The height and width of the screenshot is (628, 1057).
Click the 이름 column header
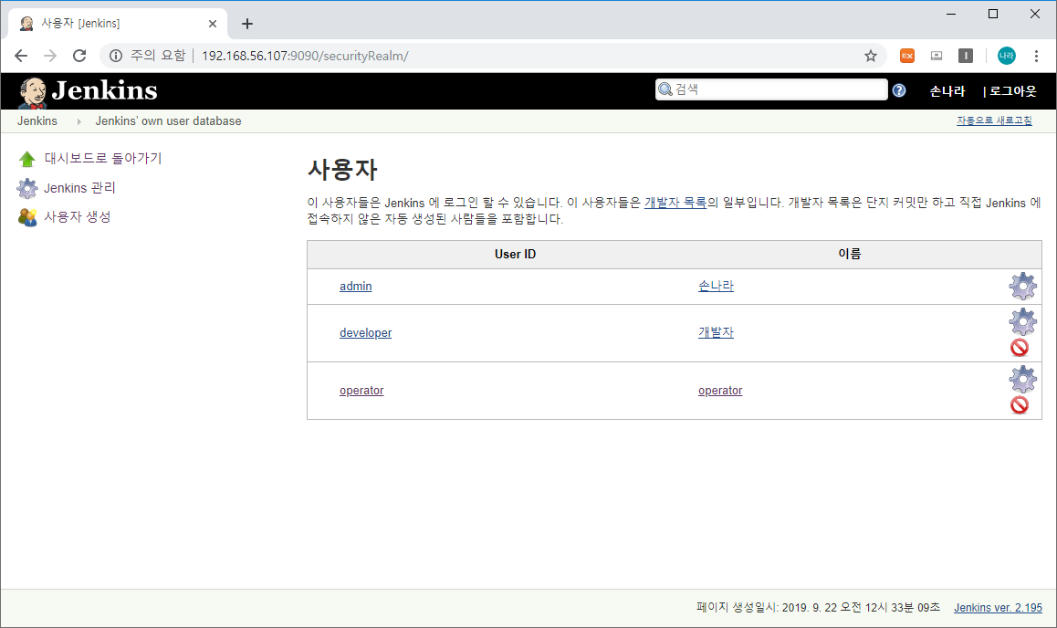coord(850,254)
